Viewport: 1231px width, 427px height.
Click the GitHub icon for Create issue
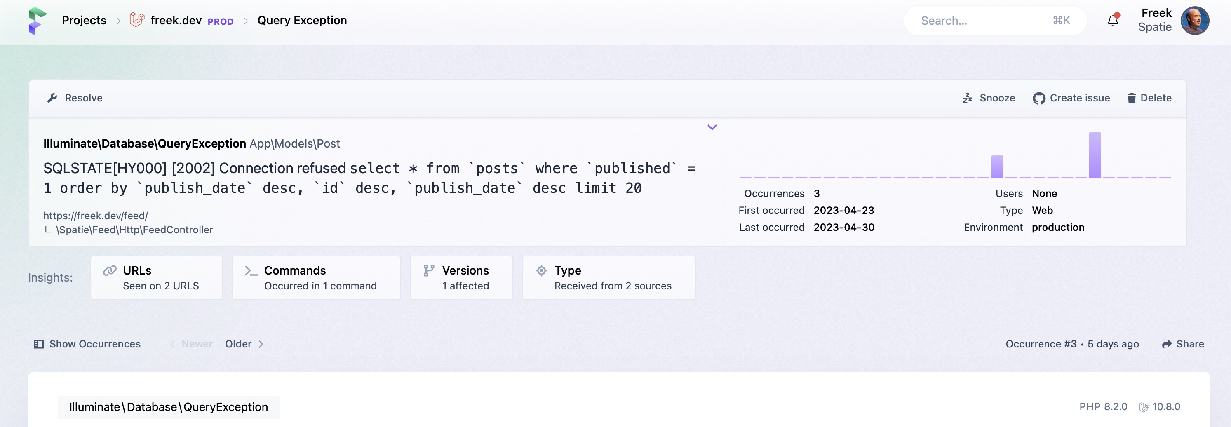point(1038,99)
